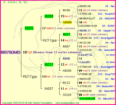Click the SS504.06 entry
The image size is (116, 105).
[85, 91]
